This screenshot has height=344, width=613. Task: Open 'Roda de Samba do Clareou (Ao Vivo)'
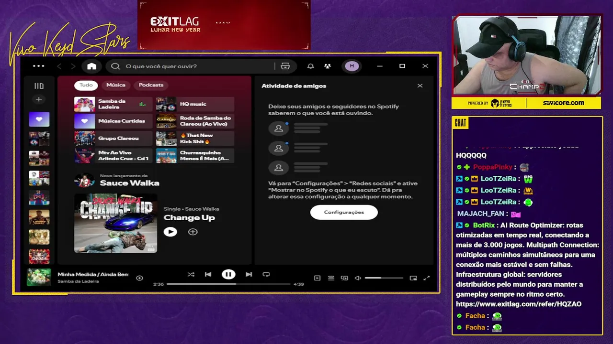pyautogui.click(x=195, y=121)
